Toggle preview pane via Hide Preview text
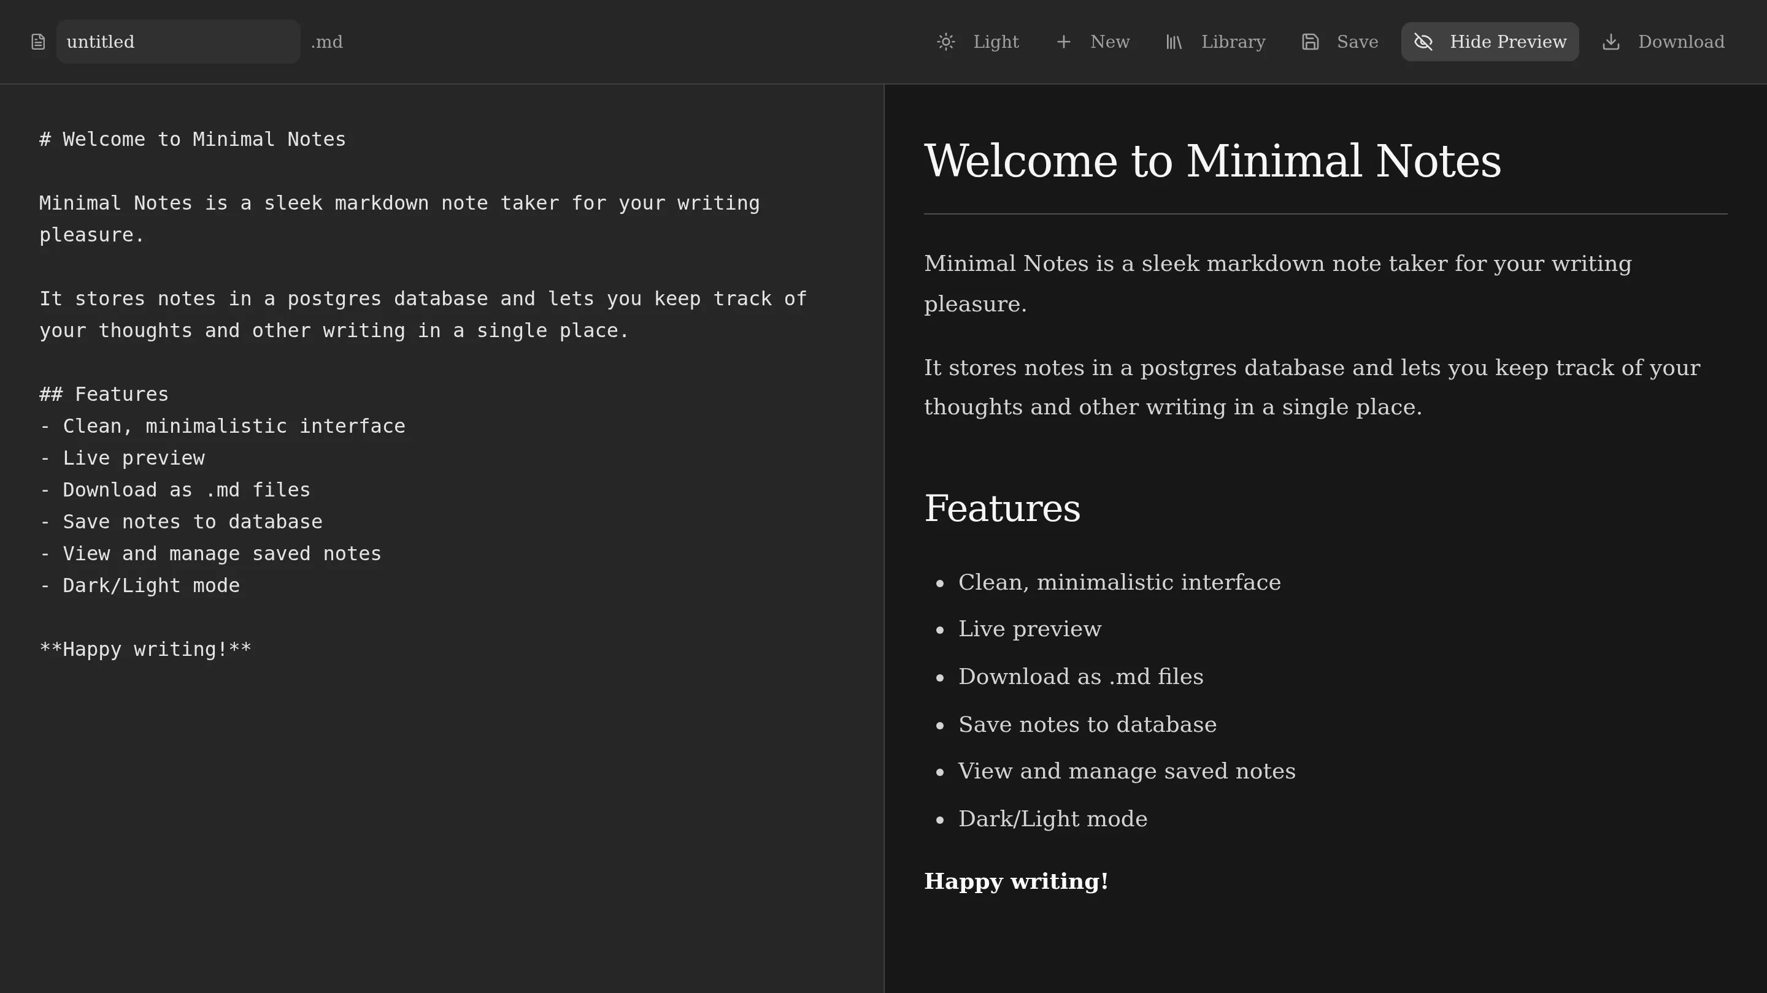The height and width of the screenshot is (993, 1767). [1507, 42]
